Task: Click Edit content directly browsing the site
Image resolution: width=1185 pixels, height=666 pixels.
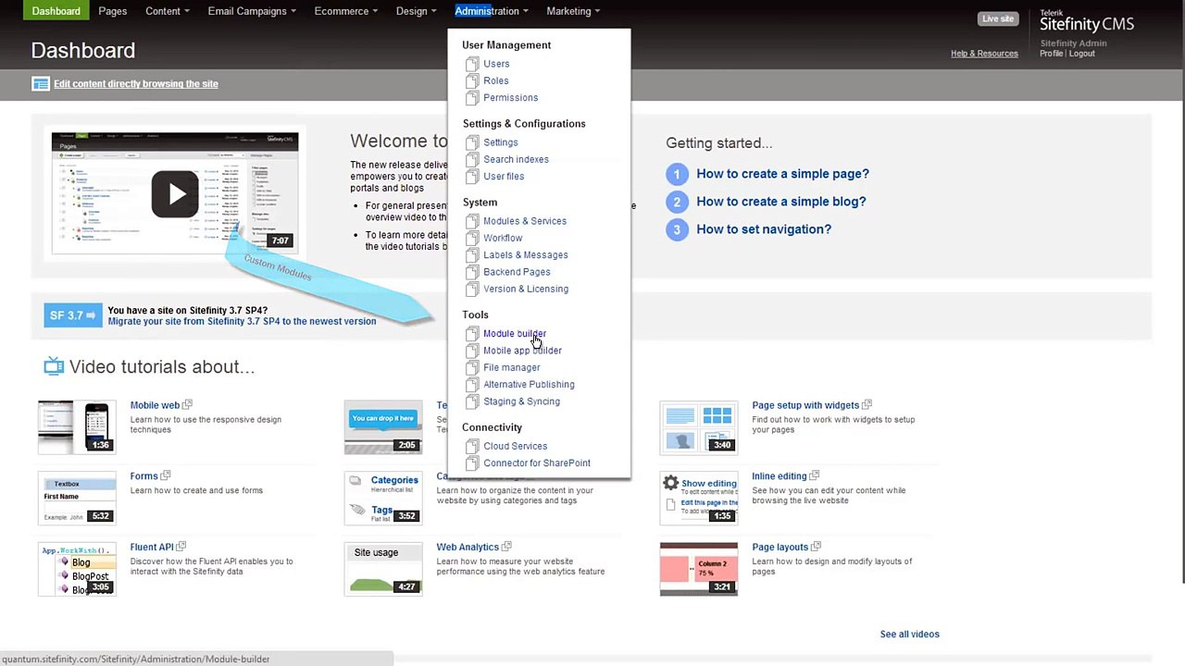Action: (136, 84)
